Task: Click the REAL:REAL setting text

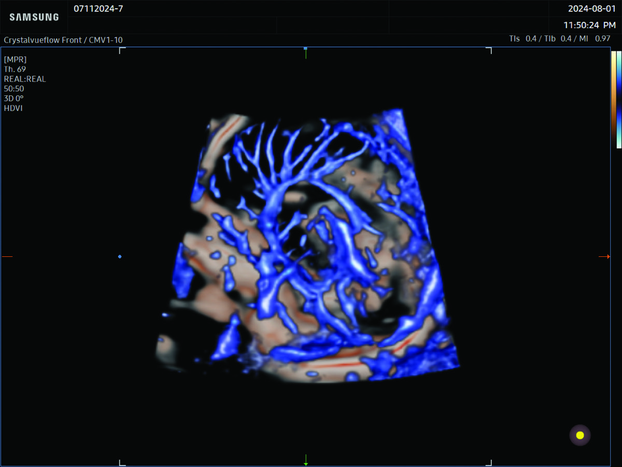Action: pos(25,79)
